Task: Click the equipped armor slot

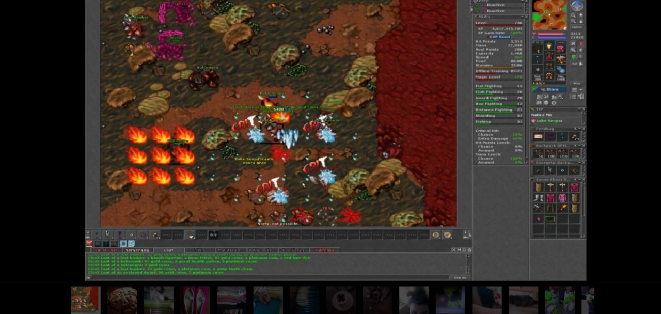Action: click(549, 56)
